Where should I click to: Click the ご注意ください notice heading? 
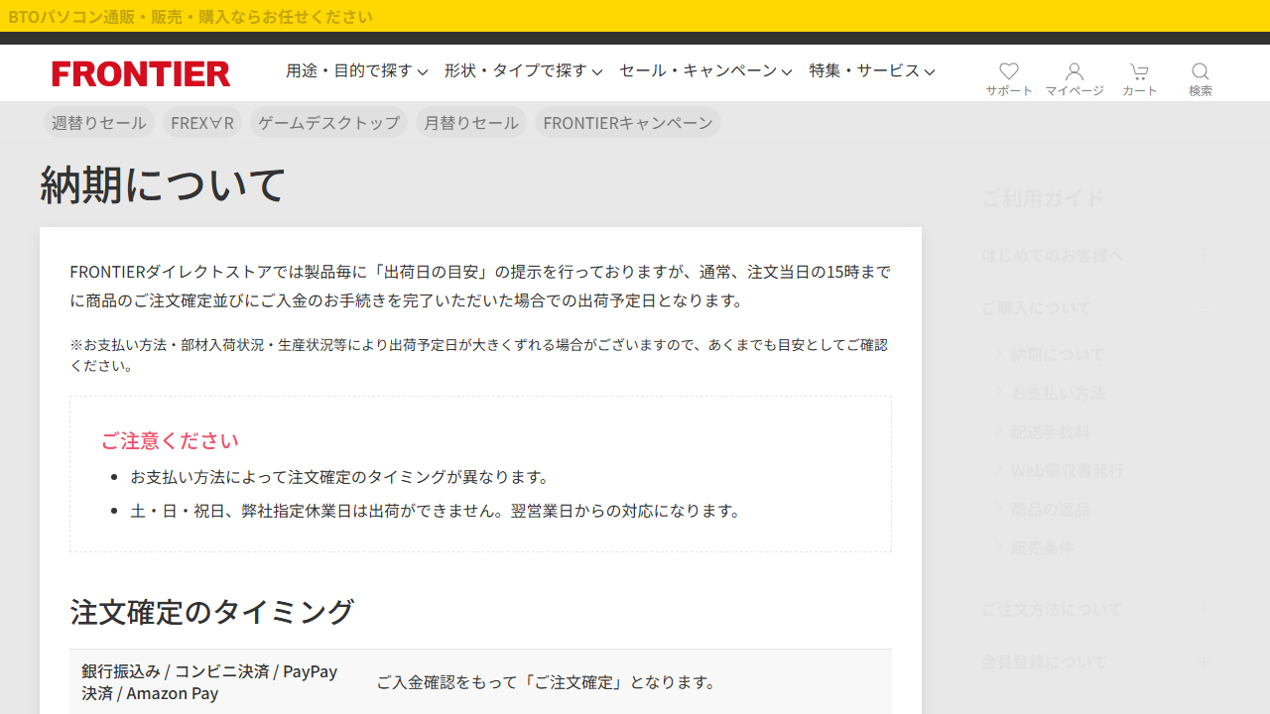pos(170,439)
